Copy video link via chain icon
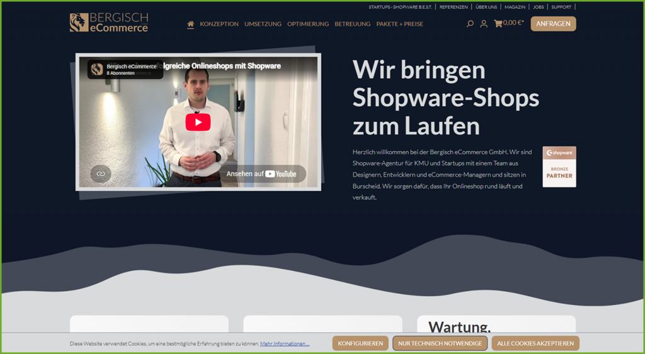Screen dimensions: 645x354 pyautogui.click(x=101, y=174)
